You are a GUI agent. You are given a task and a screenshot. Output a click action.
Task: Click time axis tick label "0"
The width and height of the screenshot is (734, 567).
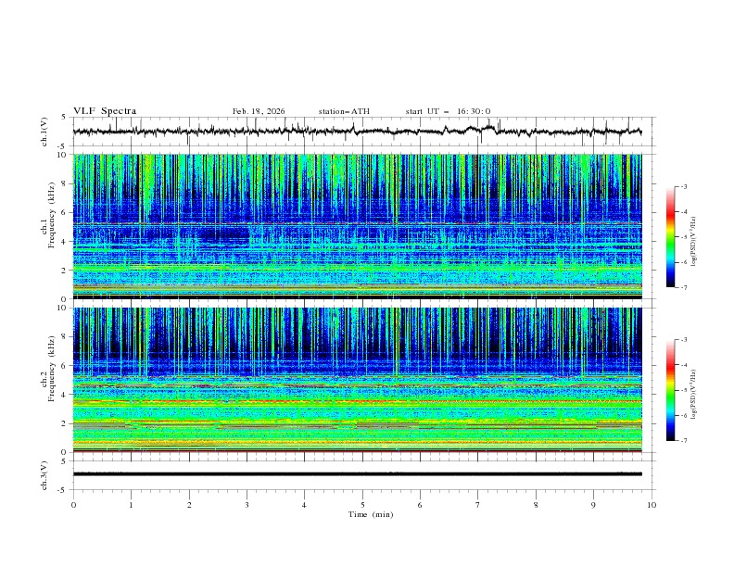tap(73, 505)
